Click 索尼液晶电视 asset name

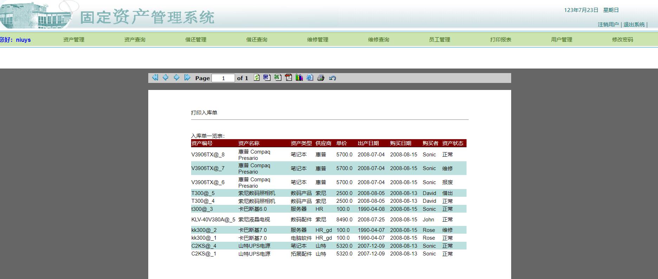(254, 220)
